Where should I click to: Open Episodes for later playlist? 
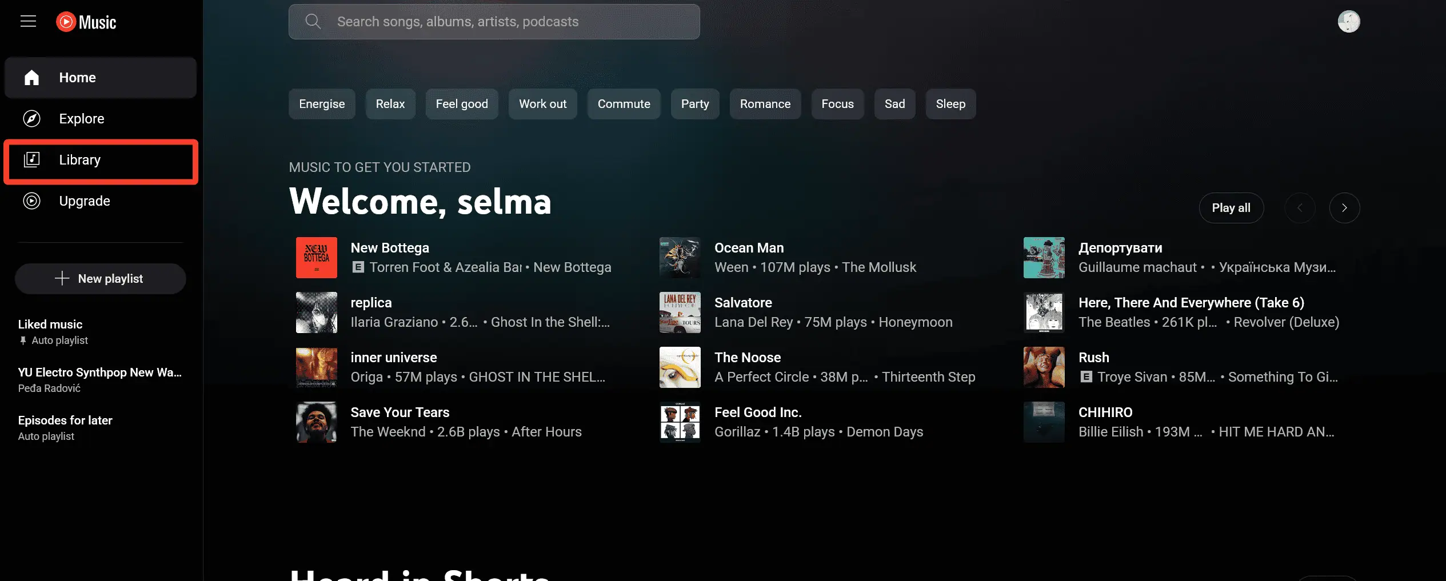(x=101, y=428)
